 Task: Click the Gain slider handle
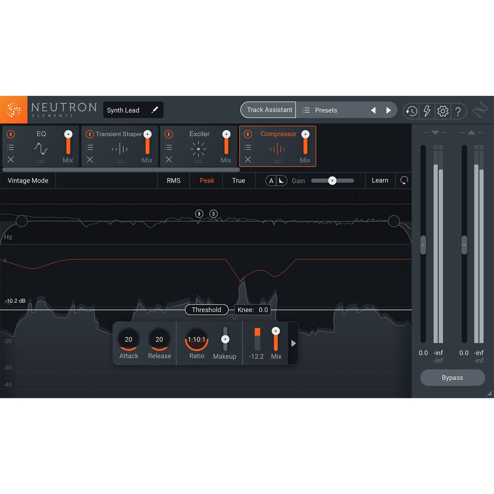332,180
